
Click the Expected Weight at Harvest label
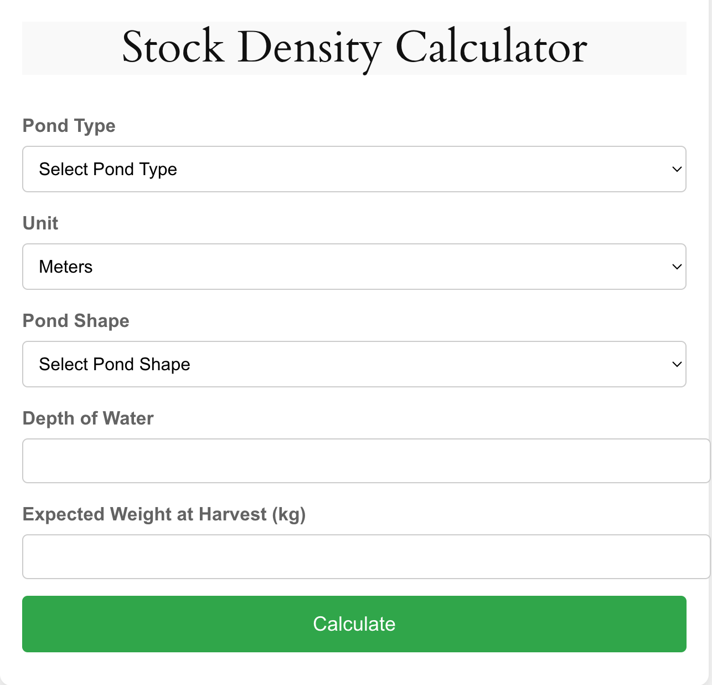coord(164,515)
